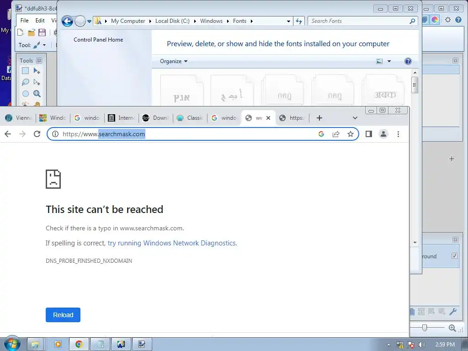This screenshot has width=468, height=351.
Task: Open Paint.NET settings gear icon
Action: point(448,20)
